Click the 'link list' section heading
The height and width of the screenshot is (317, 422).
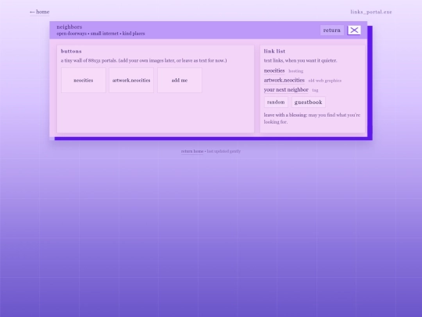(274, 51)
